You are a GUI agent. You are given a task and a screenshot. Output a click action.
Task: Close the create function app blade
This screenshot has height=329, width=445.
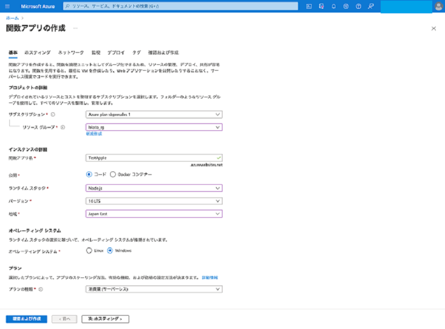click(433, 28)
